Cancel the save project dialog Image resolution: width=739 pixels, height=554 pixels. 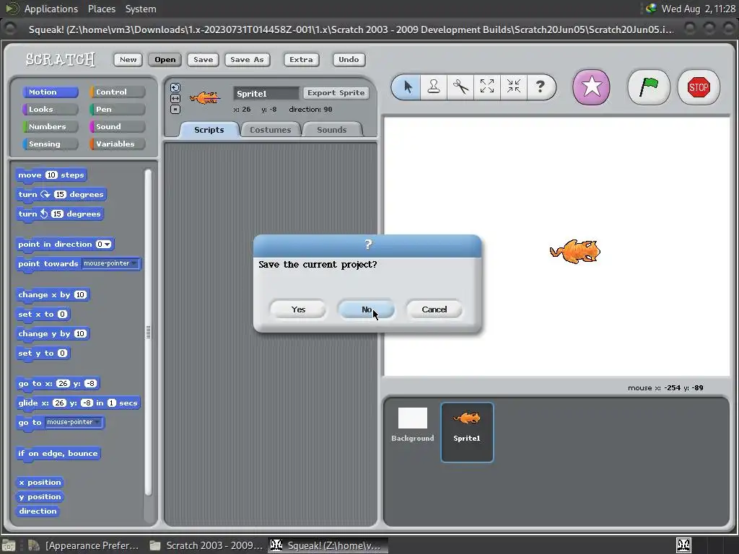pos(434,309)
